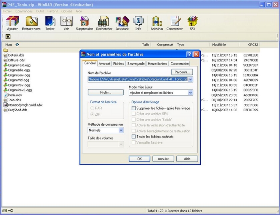280x215 pixels.
Task: Click the dialog help question mark
Action: pyautogui.click(x=189, y=54)
